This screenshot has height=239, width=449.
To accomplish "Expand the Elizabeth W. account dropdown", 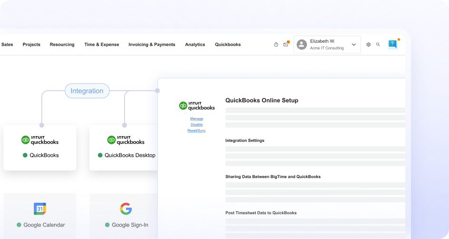I will click(353, 45).
